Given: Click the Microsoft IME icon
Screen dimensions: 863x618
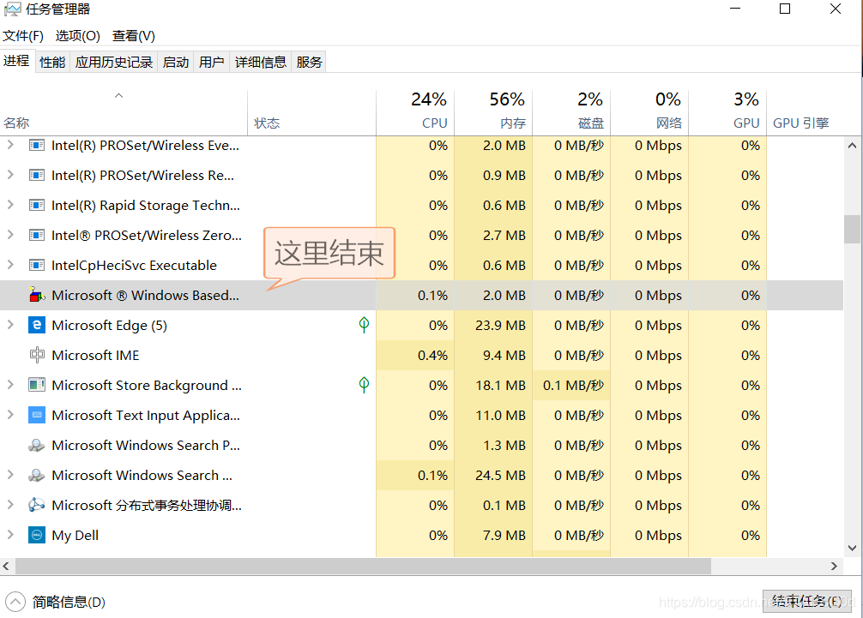Looking at the screenshot, I should 37,355.
